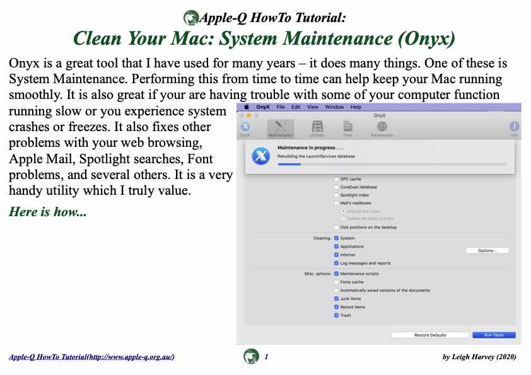Disable Log messages and reports cleaning
531x375 pixels.
pos(336,263)
